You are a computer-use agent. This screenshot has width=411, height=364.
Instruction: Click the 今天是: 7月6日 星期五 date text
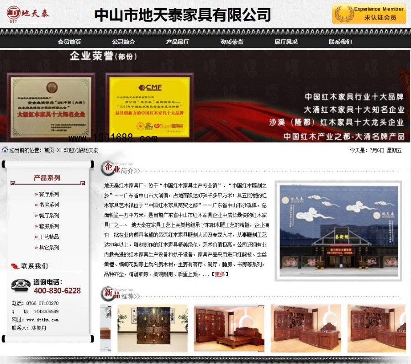coord(376,150)
